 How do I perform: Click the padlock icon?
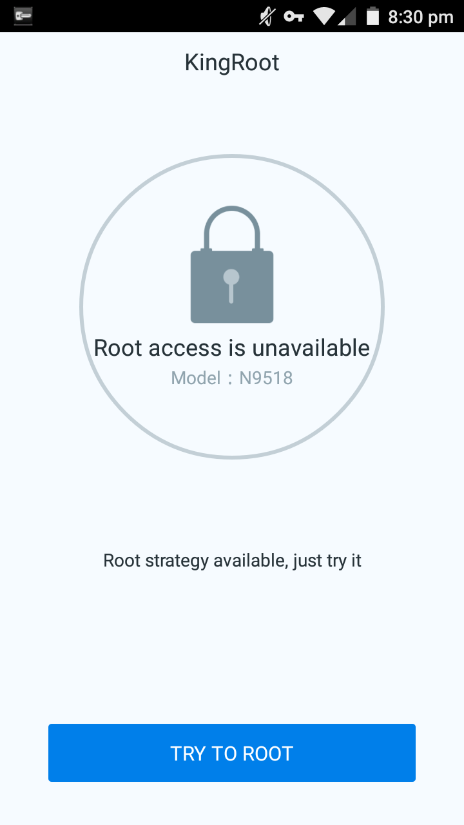tap(232, 264)
